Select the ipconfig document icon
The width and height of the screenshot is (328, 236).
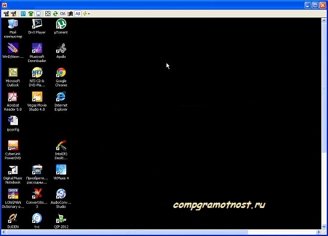13,124
